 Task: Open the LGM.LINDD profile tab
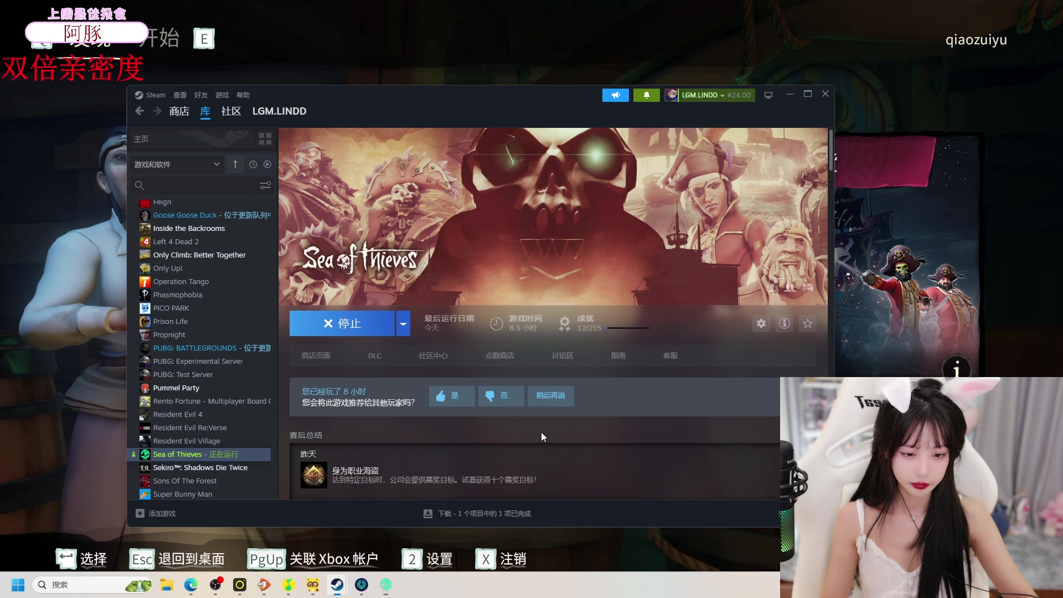point(280,111)
